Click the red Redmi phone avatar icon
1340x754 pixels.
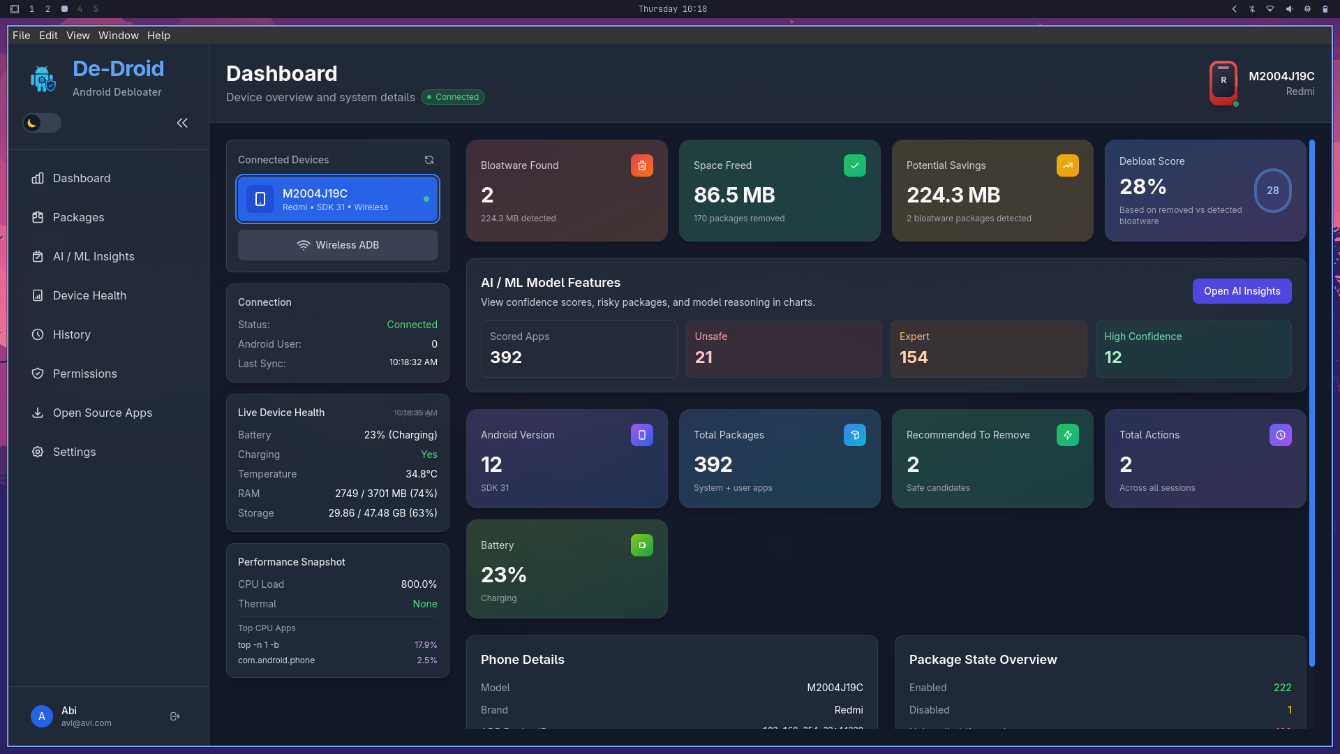tap(1223, 82)
